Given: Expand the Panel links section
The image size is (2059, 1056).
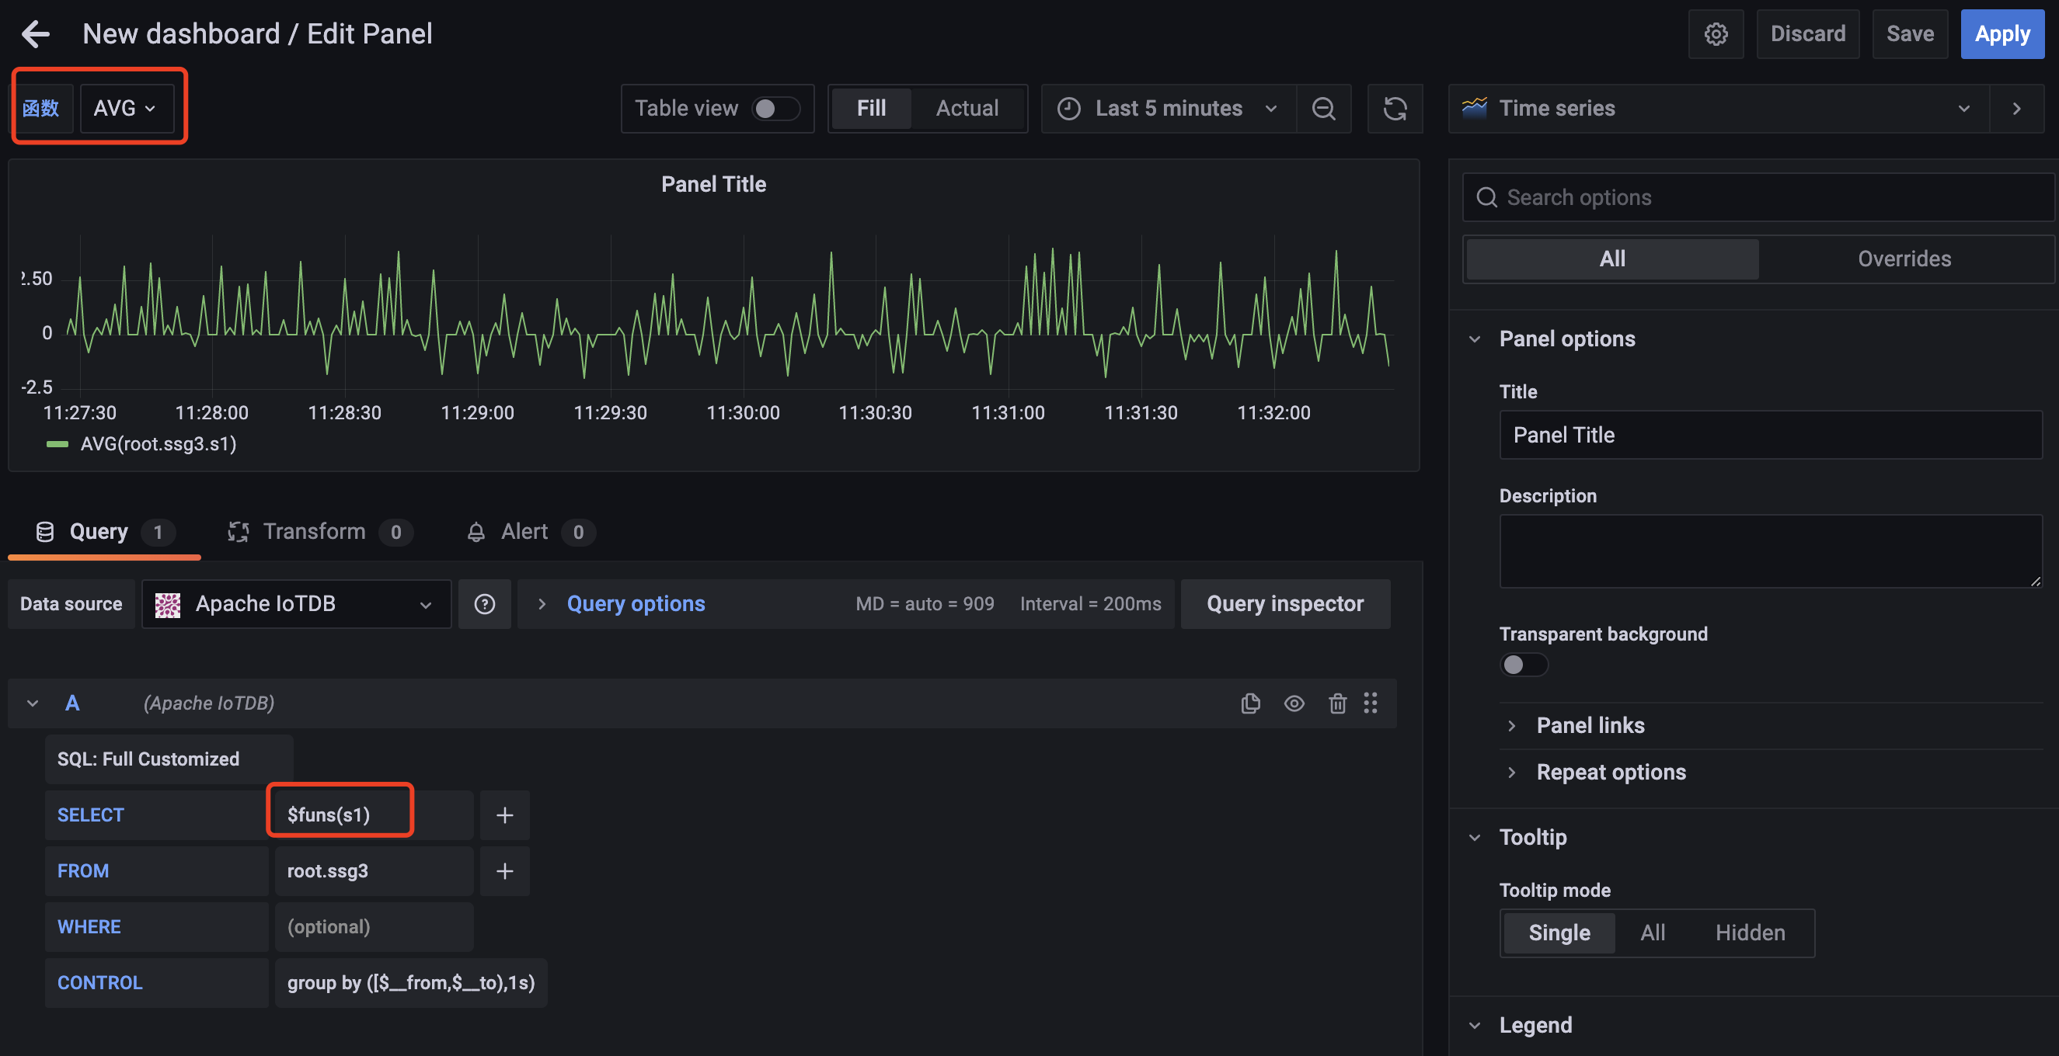Looking at the screenshot, I should point(1589,725).
